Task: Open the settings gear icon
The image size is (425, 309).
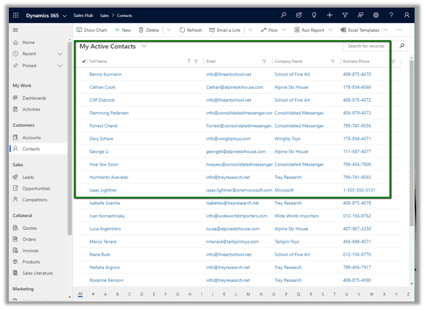Action: point(376,15)
